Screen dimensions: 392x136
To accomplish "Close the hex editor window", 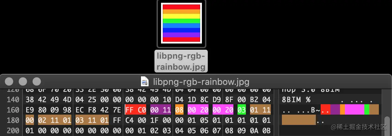I will (9, 81).
